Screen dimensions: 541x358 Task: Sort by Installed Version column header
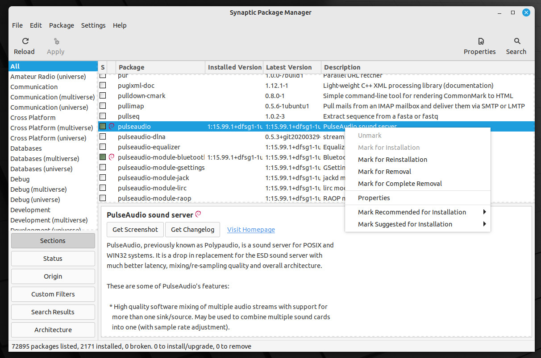click(234, 67)
